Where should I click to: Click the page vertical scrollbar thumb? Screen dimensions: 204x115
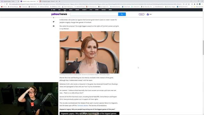(x=203, y=48)
